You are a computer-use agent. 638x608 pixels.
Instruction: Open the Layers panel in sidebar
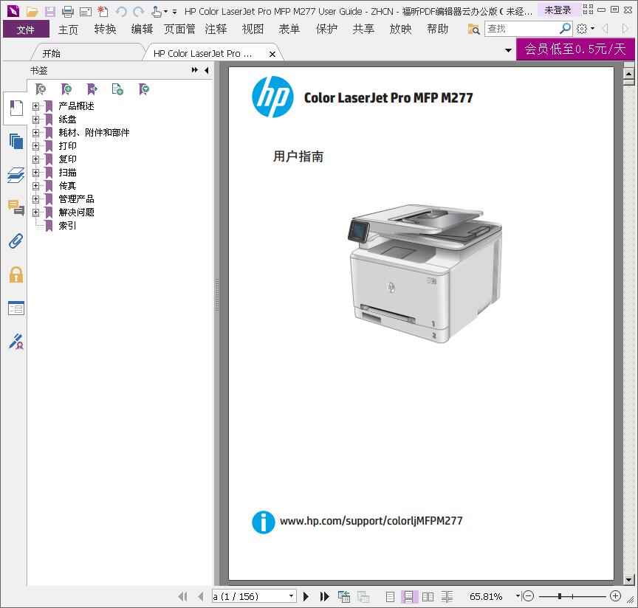click(16, 175)
